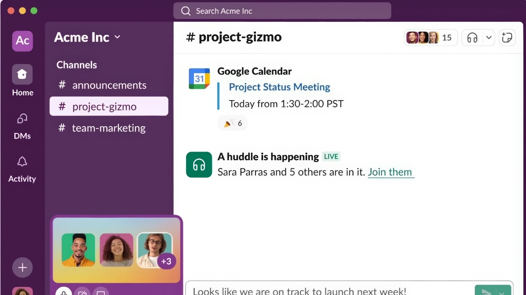Click the huddle headphones icon next to Sara's message
Viewport: 526px width, 295px height.
[199, 165]
